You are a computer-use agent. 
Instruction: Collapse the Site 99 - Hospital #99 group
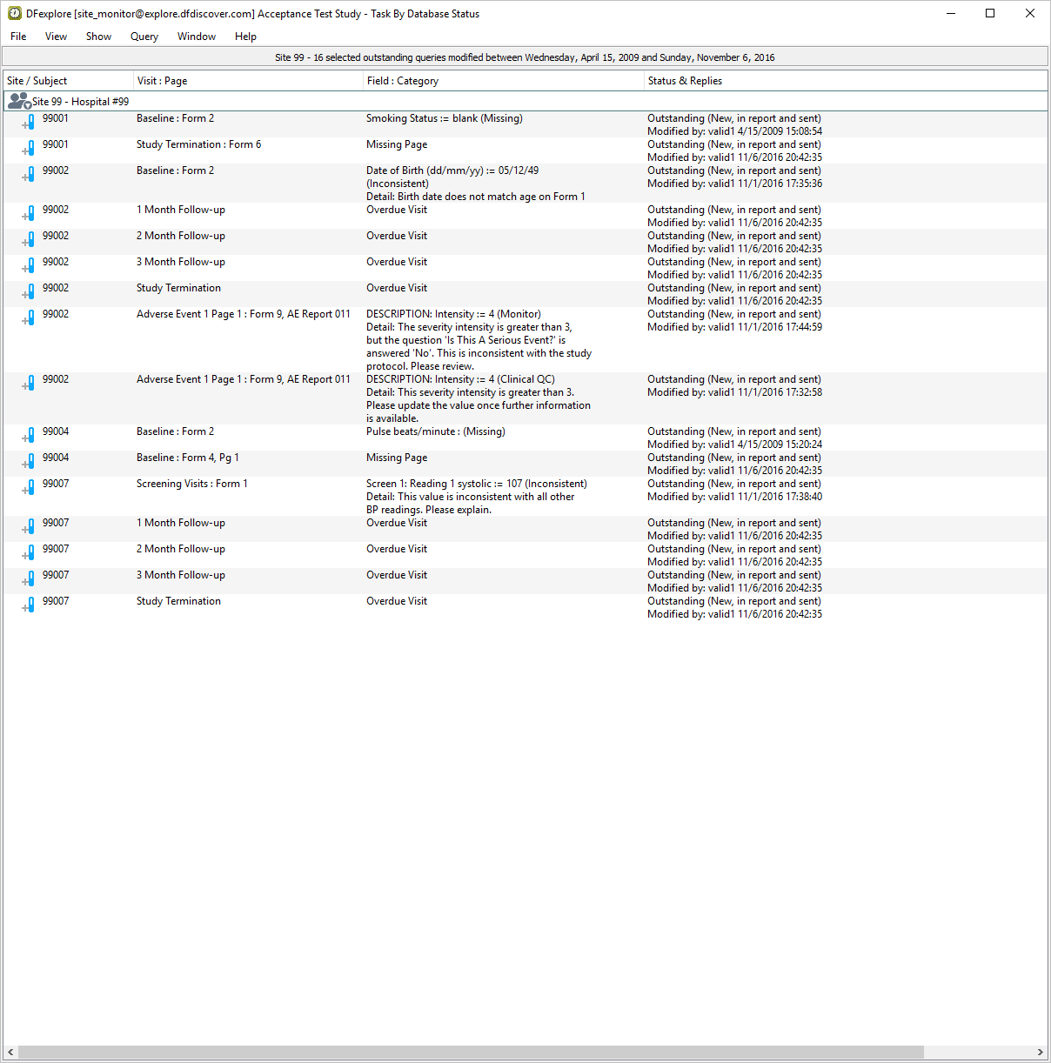click(x=27, y=105)
